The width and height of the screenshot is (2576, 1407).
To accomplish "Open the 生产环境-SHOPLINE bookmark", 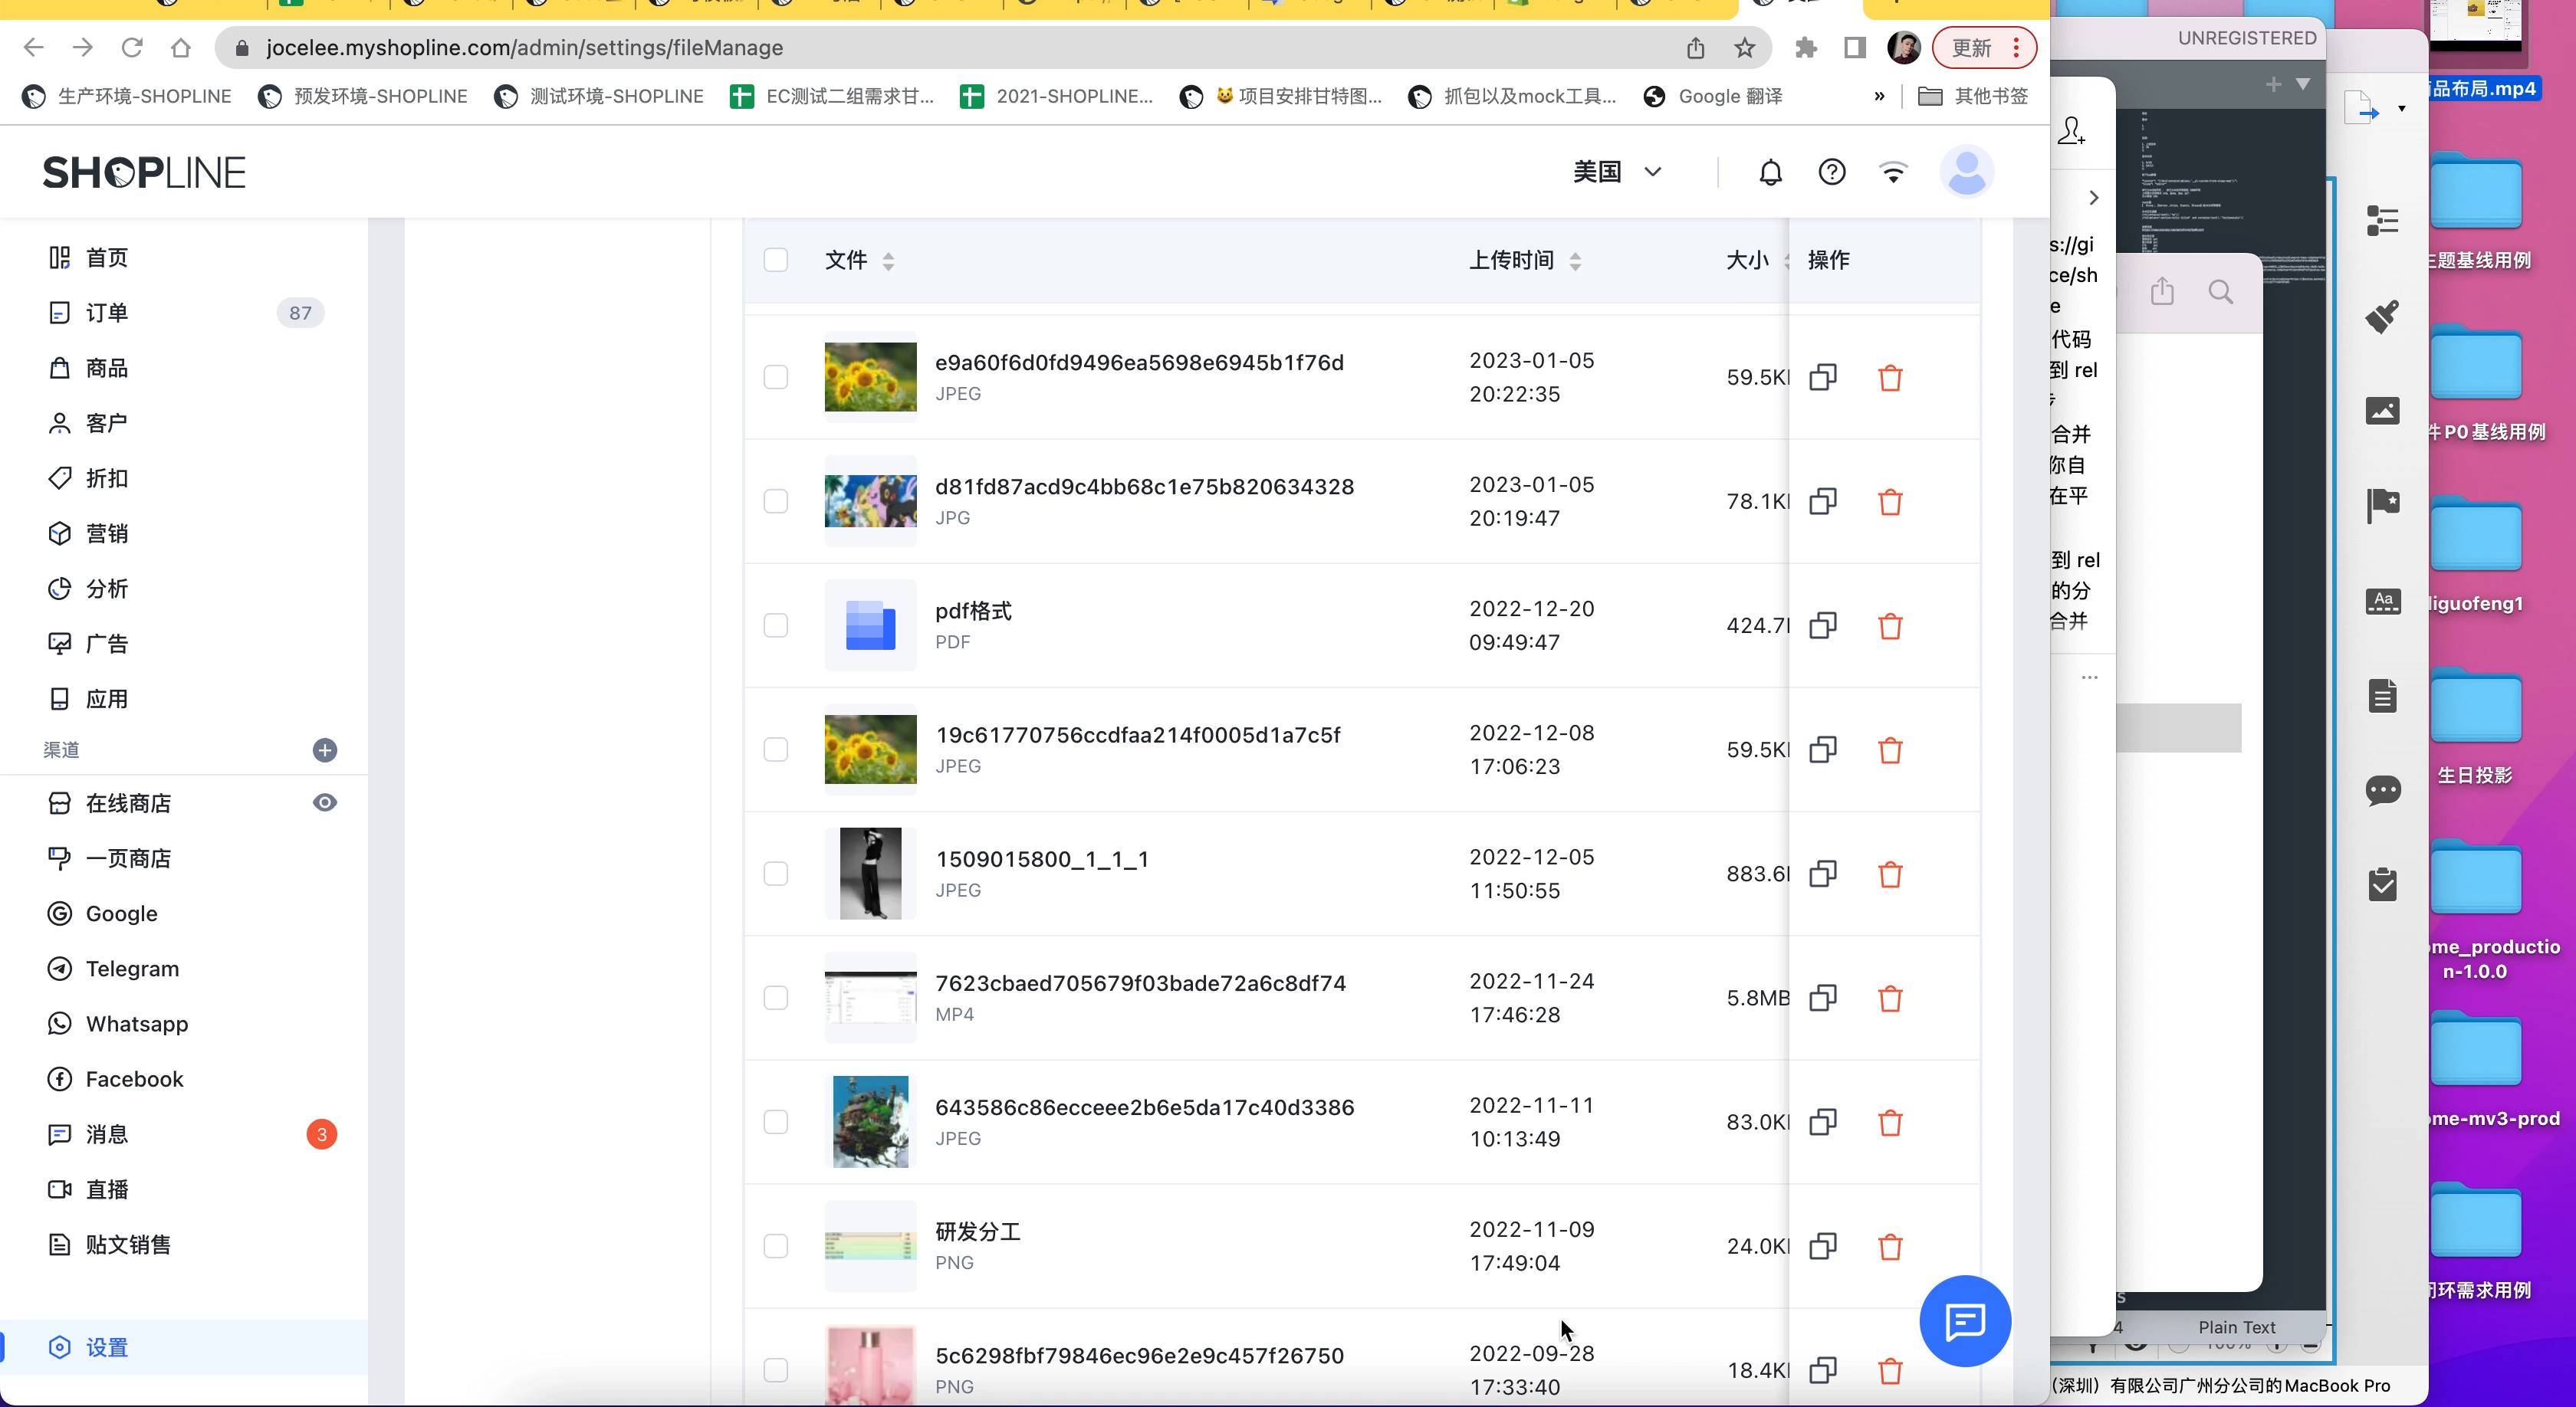I will [x=126, y=96].
